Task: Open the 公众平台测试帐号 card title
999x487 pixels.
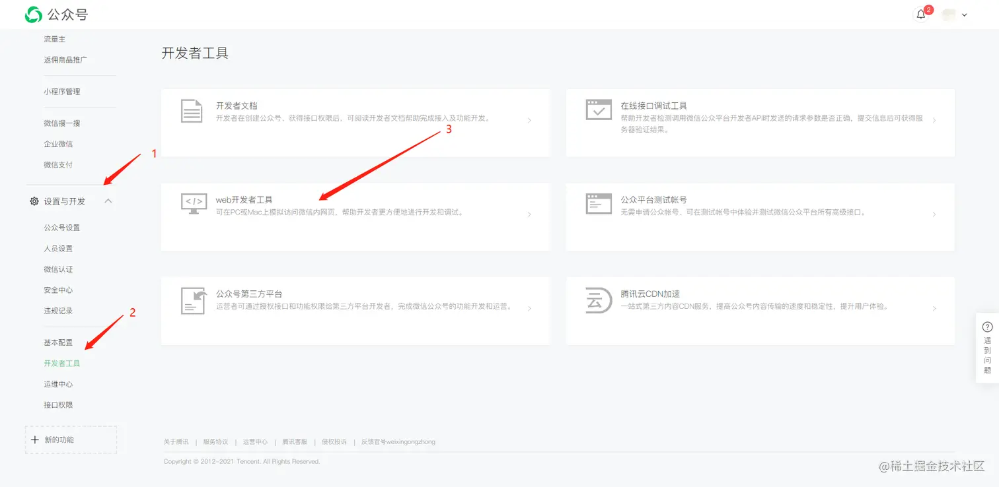Action: click(653, 200)
